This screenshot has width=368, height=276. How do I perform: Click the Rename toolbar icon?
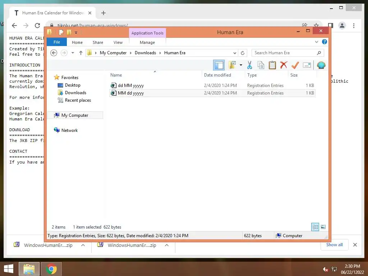(307, 65)
